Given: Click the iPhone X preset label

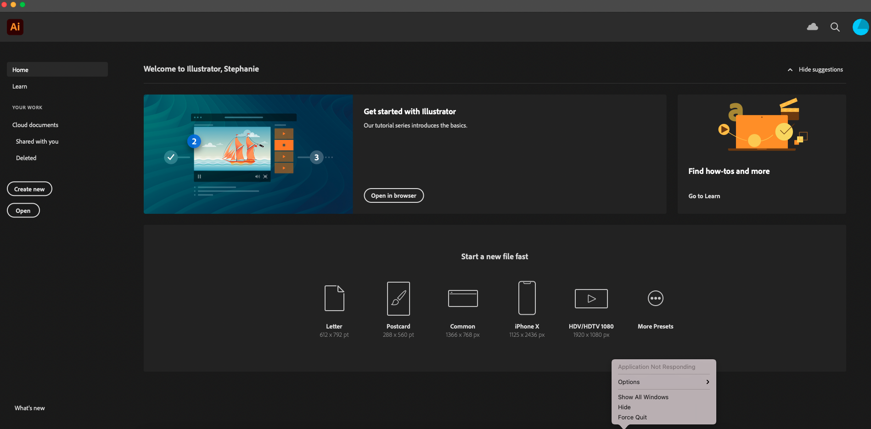Looking at the screenshot, I should pos(527,326).
